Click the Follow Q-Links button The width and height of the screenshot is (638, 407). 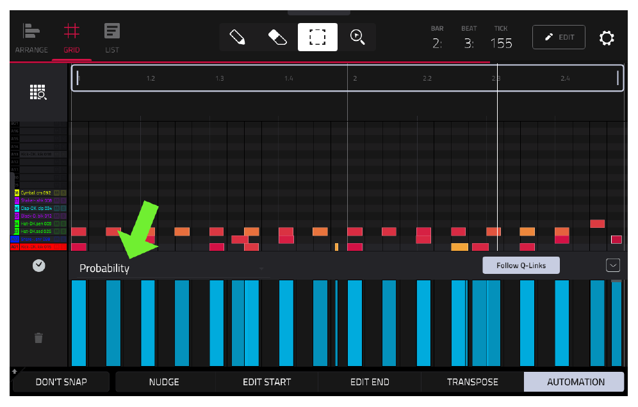(x=521, y=266)
